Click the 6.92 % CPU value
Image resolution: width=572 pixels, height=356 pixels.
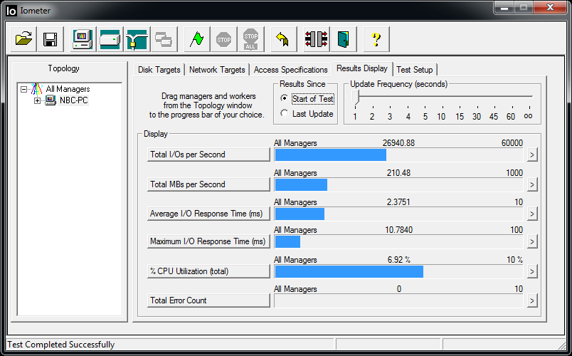coord(398,260)
